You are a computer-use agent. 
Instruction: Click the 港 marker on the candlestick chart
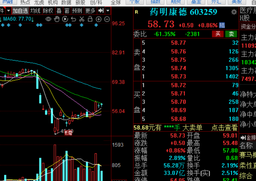pyautogui.click(x=68, y=133)
